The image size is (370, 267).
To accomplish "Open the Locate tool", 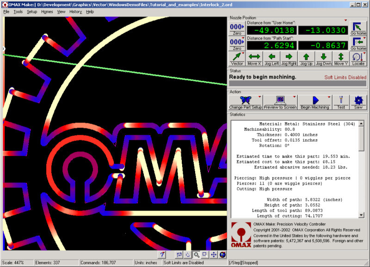I will [x=358, y=59].
